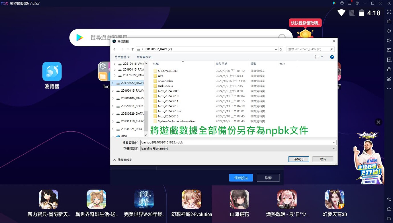Open the Nox hamburger menu in title bar
The width and height of the screenshot is (393, 223).
350,3
